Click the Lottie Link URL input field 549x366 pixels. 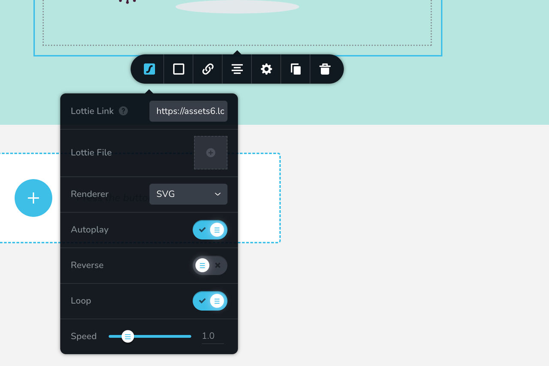coord(188,111)
